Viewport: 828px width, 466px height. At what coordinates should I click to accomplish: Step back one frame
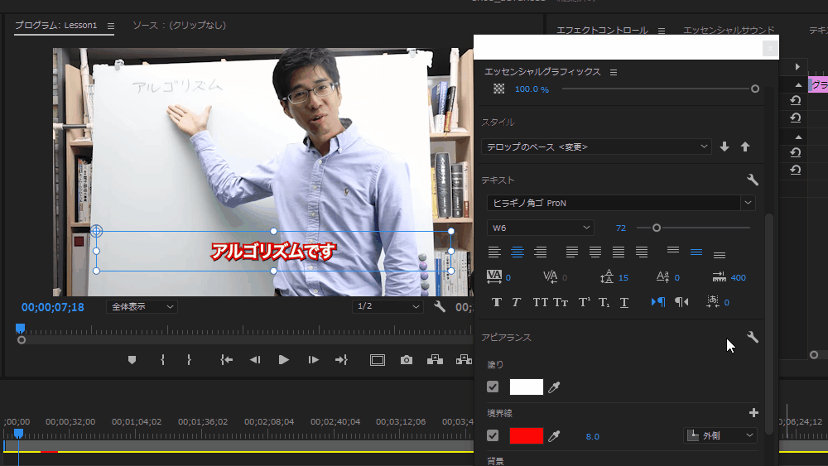click(x=255, y=360)
